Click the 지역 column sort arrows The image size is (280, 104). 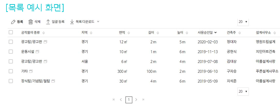click(91, 33)
